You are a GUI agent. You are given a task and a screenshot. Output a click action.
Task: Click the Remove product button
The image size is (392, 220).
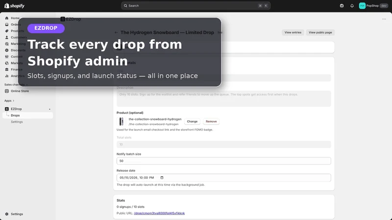point(211,121)
